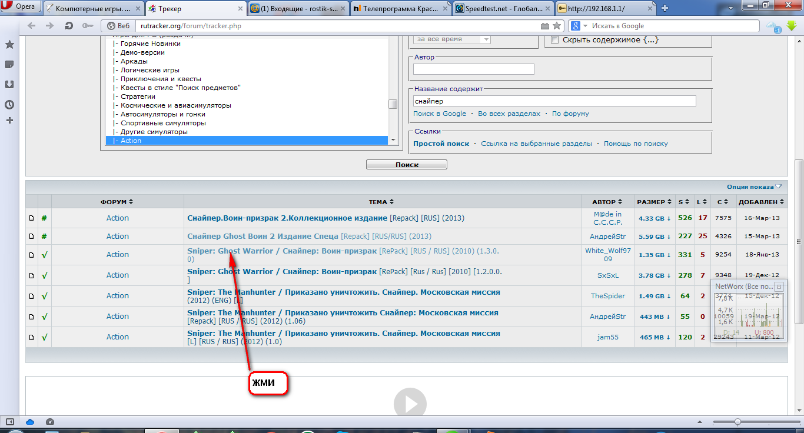
Task: Open History clock panel in sidebar
Action: (x=9, y=105)
